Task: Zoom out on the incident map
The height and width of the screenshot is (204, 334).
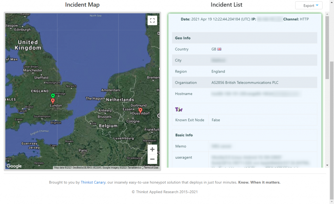Action: 152,159
